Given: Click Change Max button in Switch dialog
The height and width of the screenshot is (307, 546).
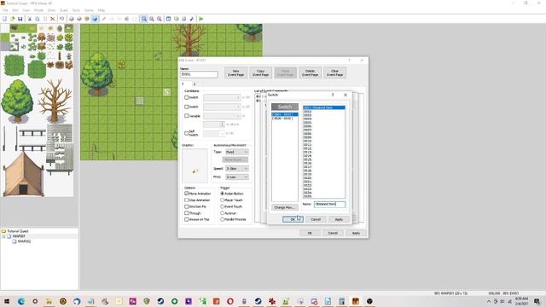Looking at the screenshot, I should [284, 207].
